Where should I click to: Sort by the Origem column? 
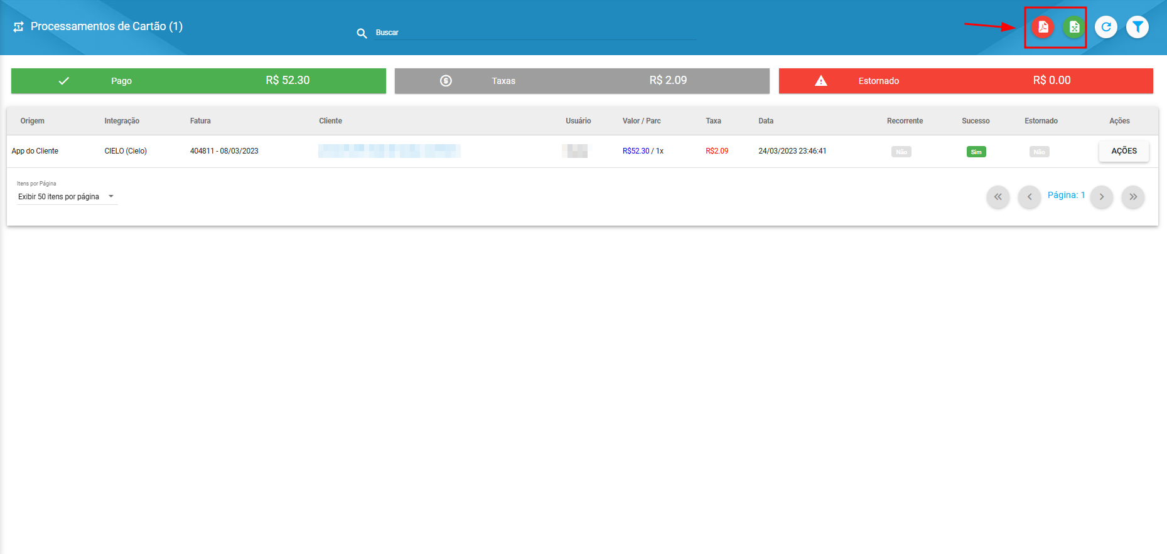(x=33, y=121)
